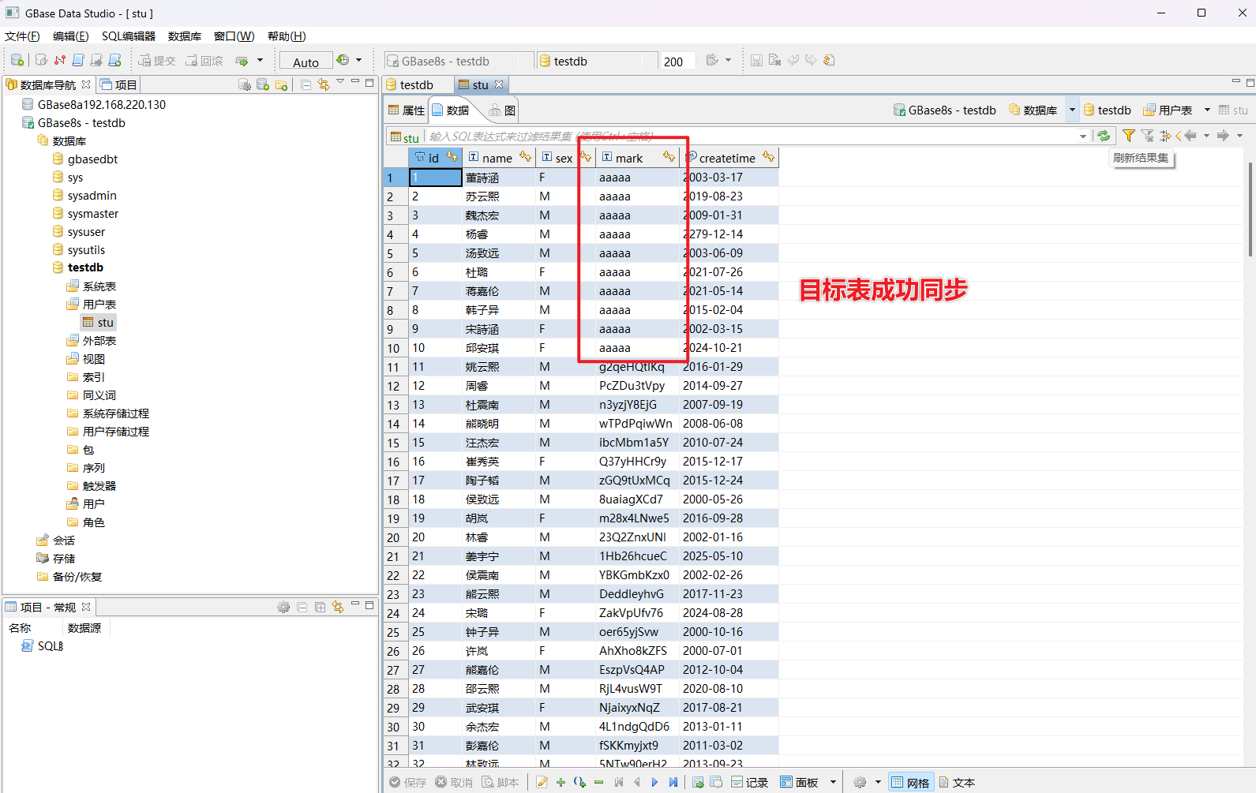Click the 取消 cancel button in bottom toolbar
1256x793 pixels.
coord(454,782)
